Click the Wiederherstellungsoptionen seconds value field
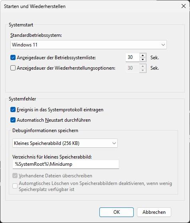Viewport: 190px width, 223px height. click(x=133, y=68)
